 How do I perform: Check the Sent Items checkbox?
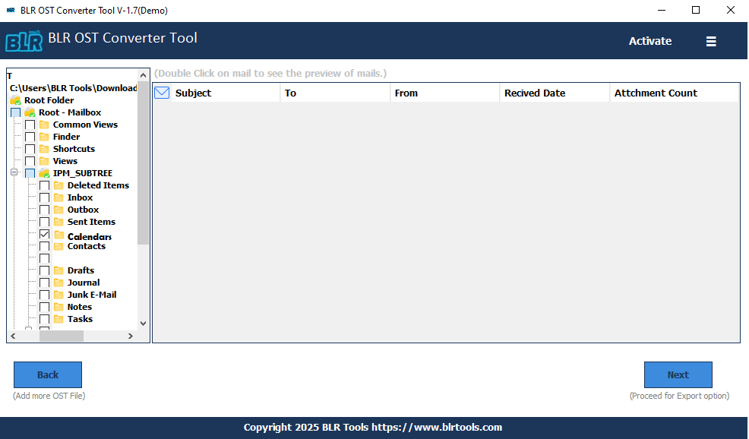(44, 222)
